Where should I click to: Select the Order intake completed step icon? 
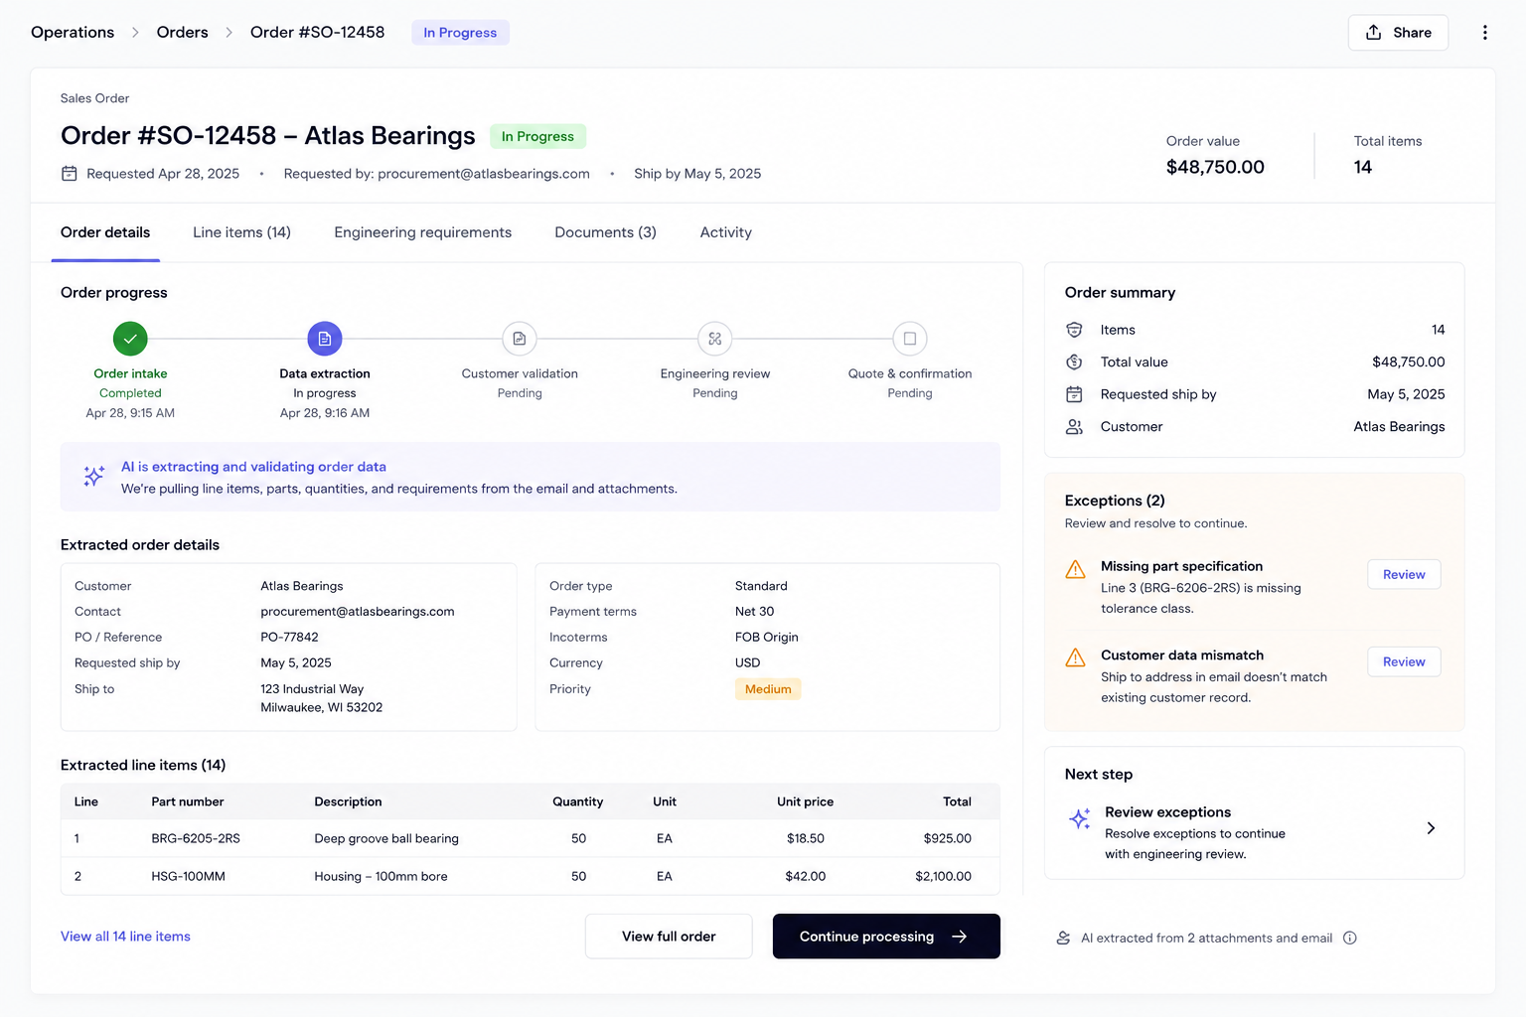coord(130,339)
